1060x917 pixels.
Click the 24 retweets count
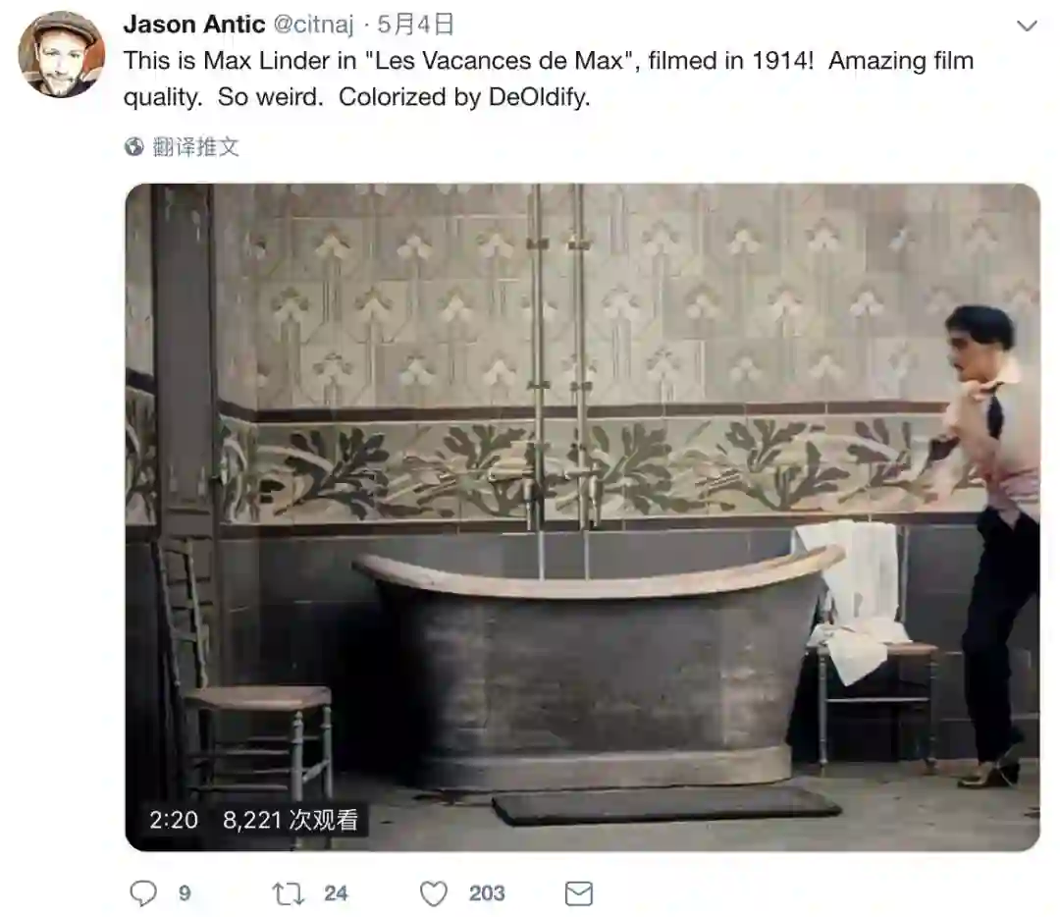click(x=336, y=893)
